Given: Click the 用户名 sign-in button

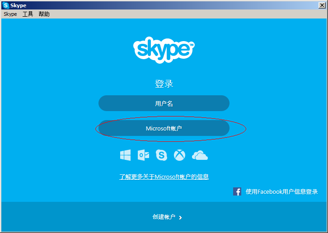Looking at the screenshot, I should click(x=164, y=103).
